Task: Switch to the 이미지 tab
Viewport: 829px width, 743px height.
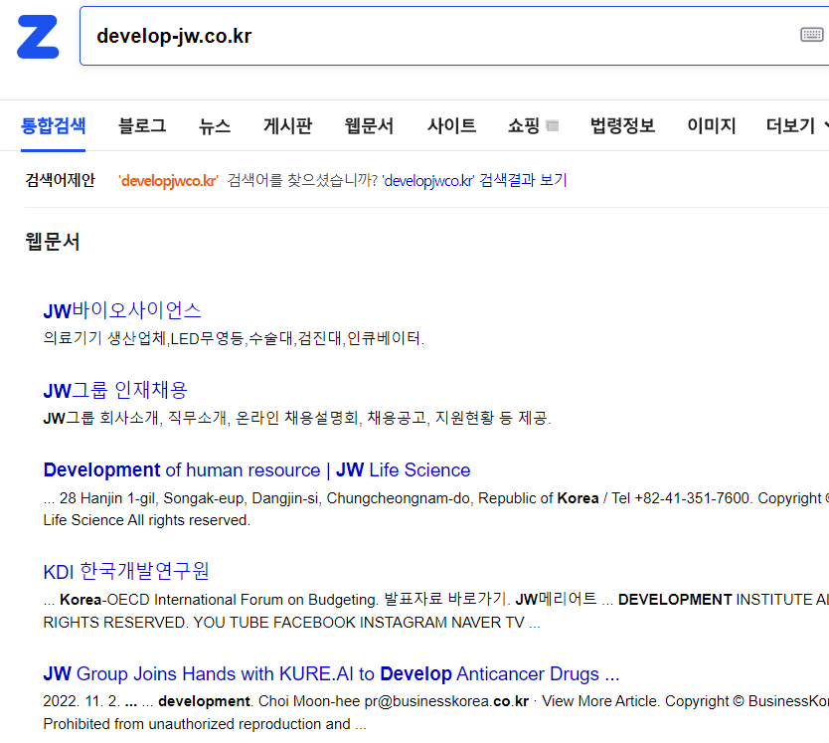Action: coord(711,126)
